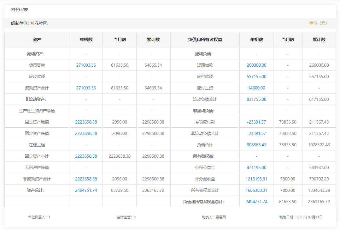Open the 未分配收益 link 1215193.31

click(x=256, y=179)
